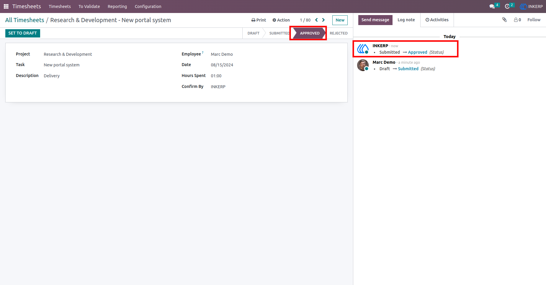Select the Draft status stage
This screenshot has height=285, width=546.
pyautogui.click(x=254, y=33)
